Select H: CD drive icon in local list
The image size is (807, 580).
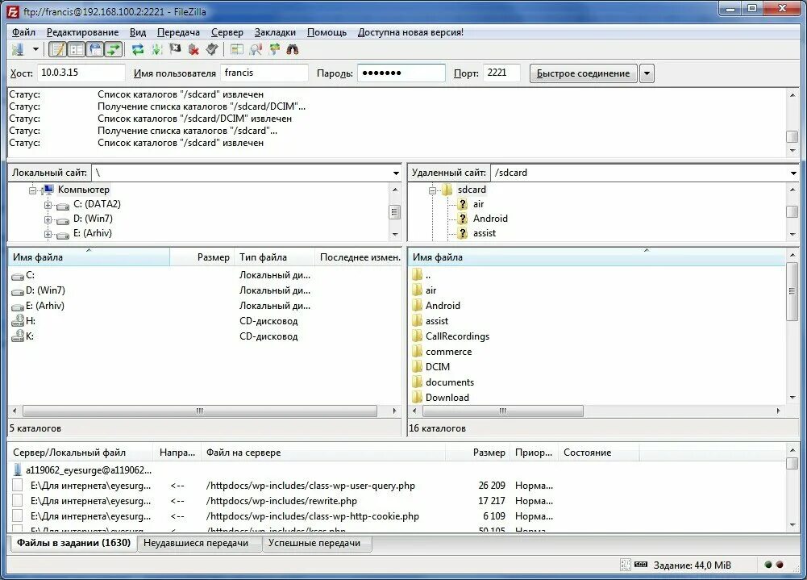[x=18, y=321]
